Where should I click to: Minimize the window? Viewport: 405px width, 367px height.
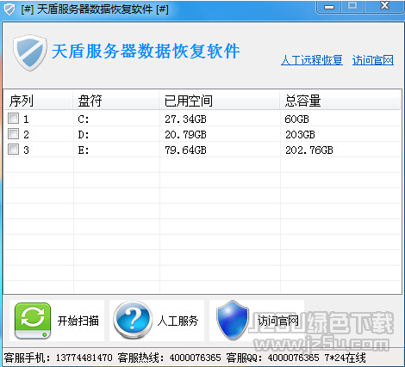click(329, 6)
